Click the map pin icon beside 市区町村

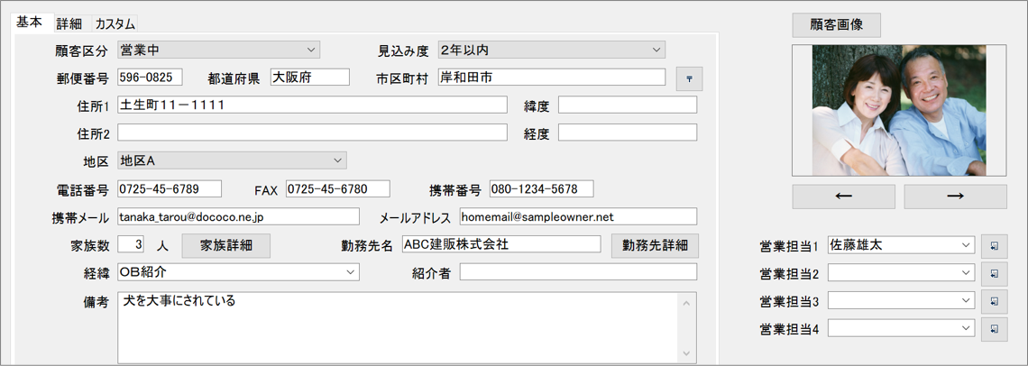pos(689,79)
